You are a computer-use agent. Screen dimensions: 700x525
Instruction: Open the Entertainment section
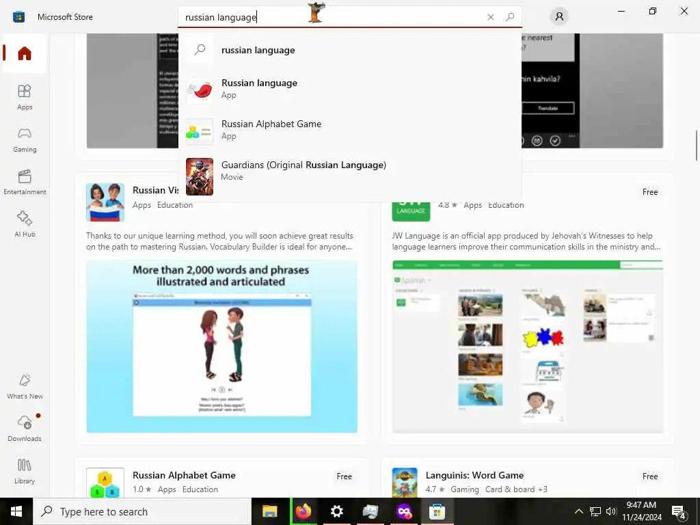point(25,182)
